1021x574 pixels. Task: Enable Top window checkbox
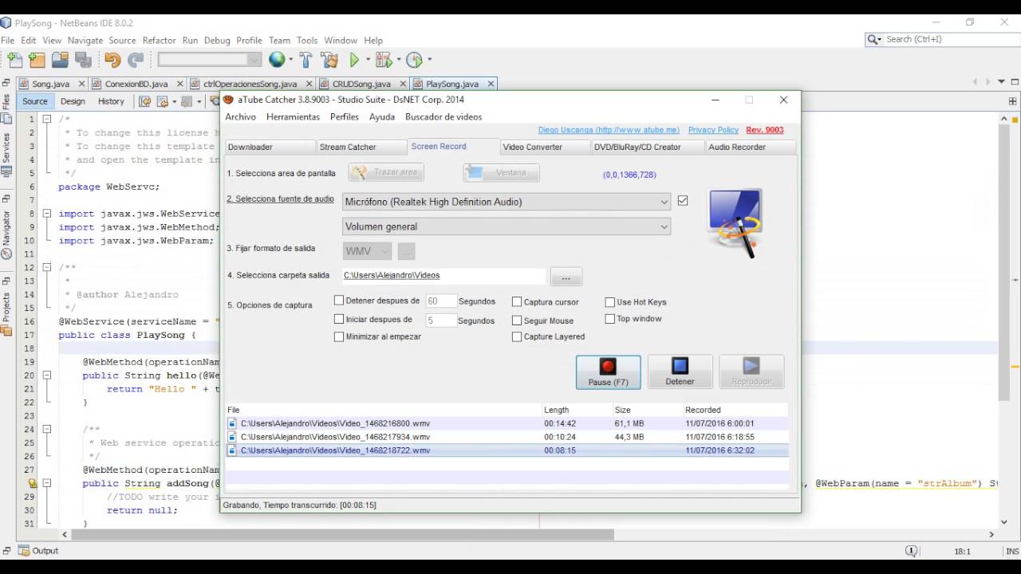(x=610, y=318)
